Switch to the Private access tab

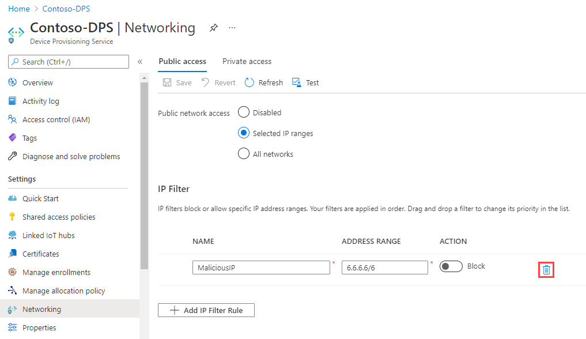coord(246,61)
